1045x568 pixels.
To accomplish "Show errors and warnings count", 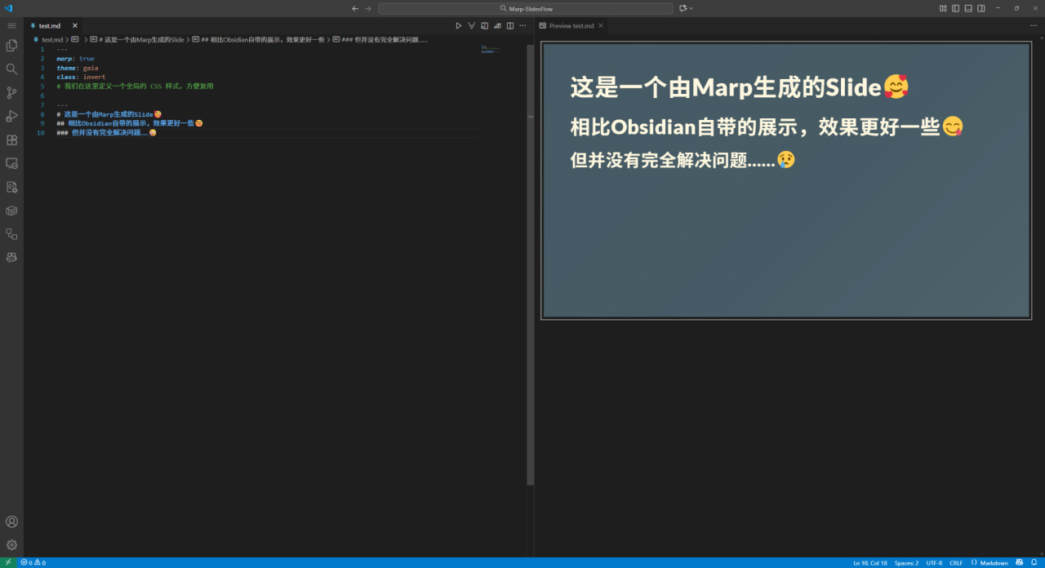I will [33, 562].
